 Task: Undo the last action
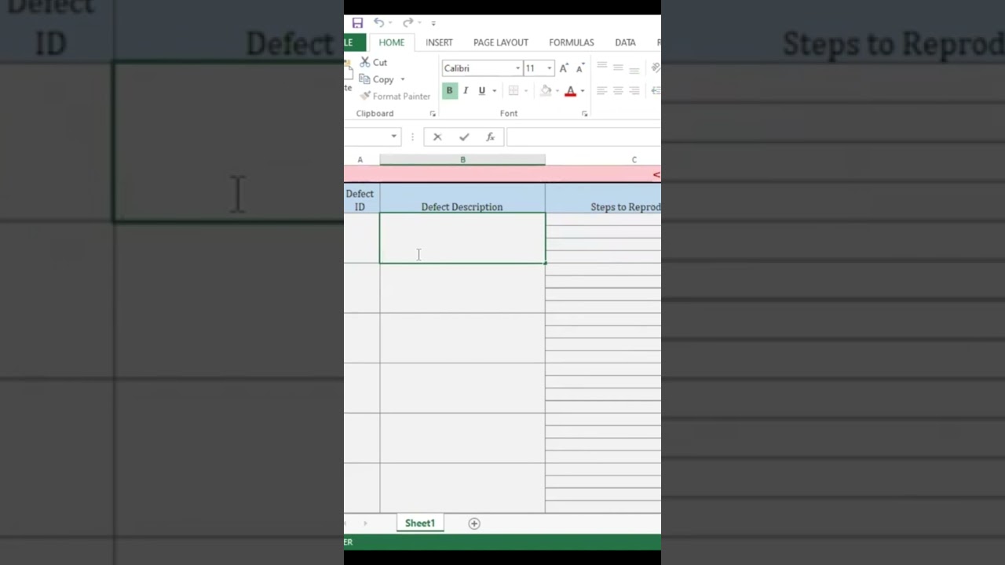378,23
